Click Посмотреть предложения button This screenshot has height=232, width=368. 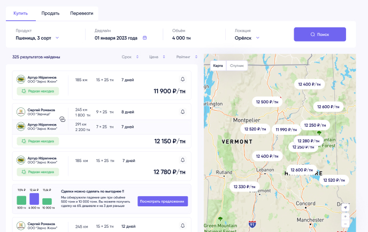point(163,201)
